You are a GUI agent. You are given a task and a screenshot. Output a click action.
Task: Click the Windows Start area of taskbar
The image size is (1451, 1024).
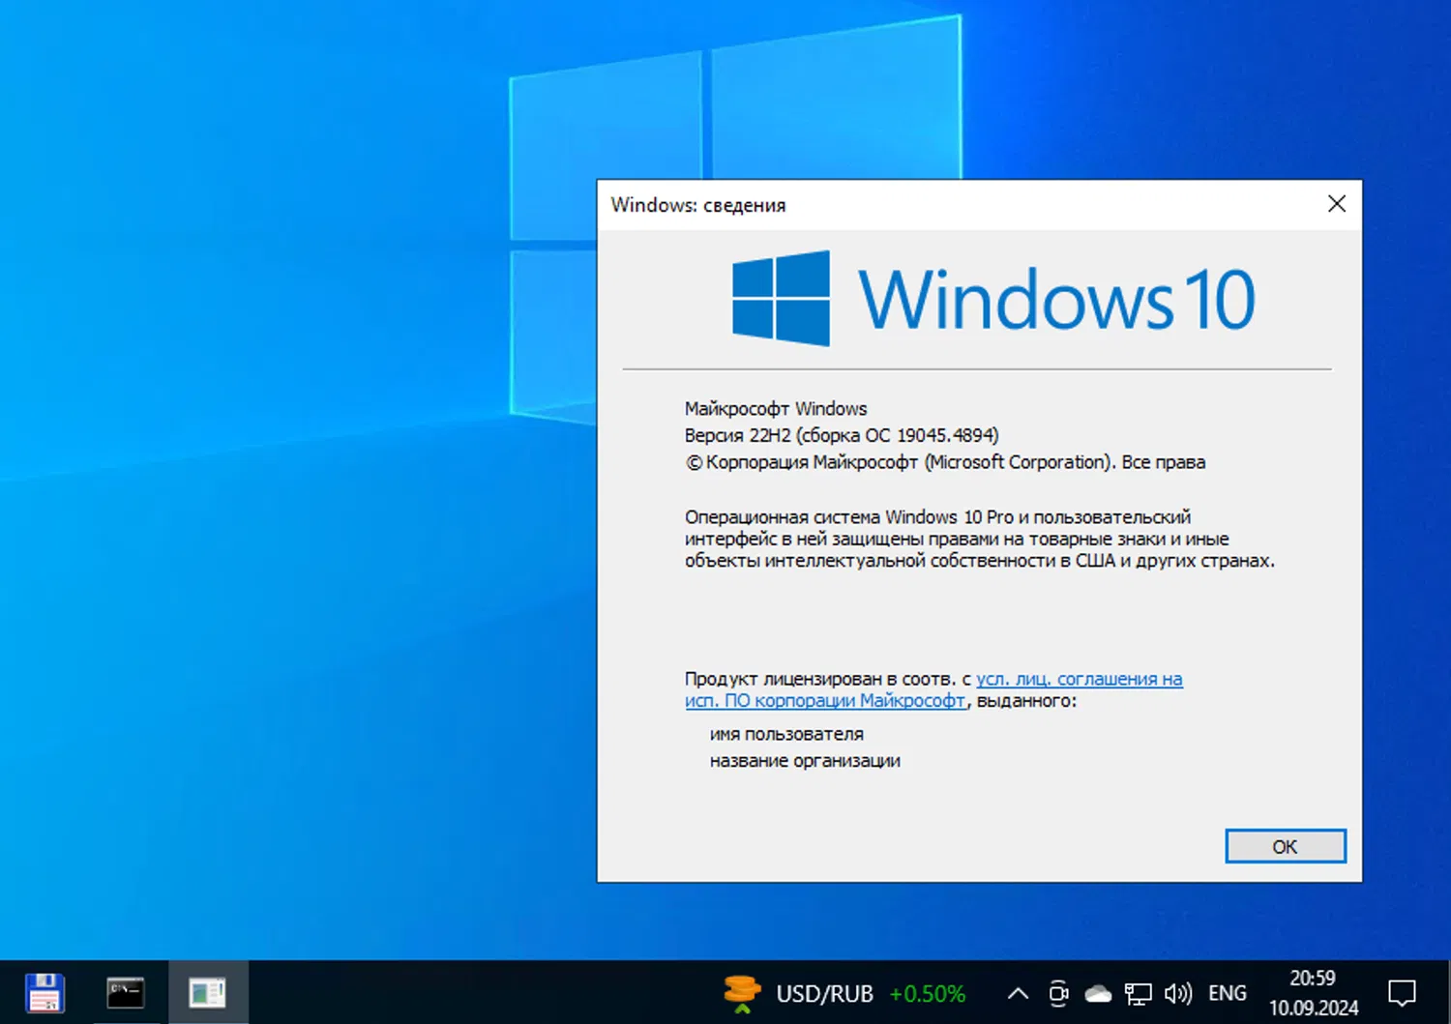coord(10,992)
